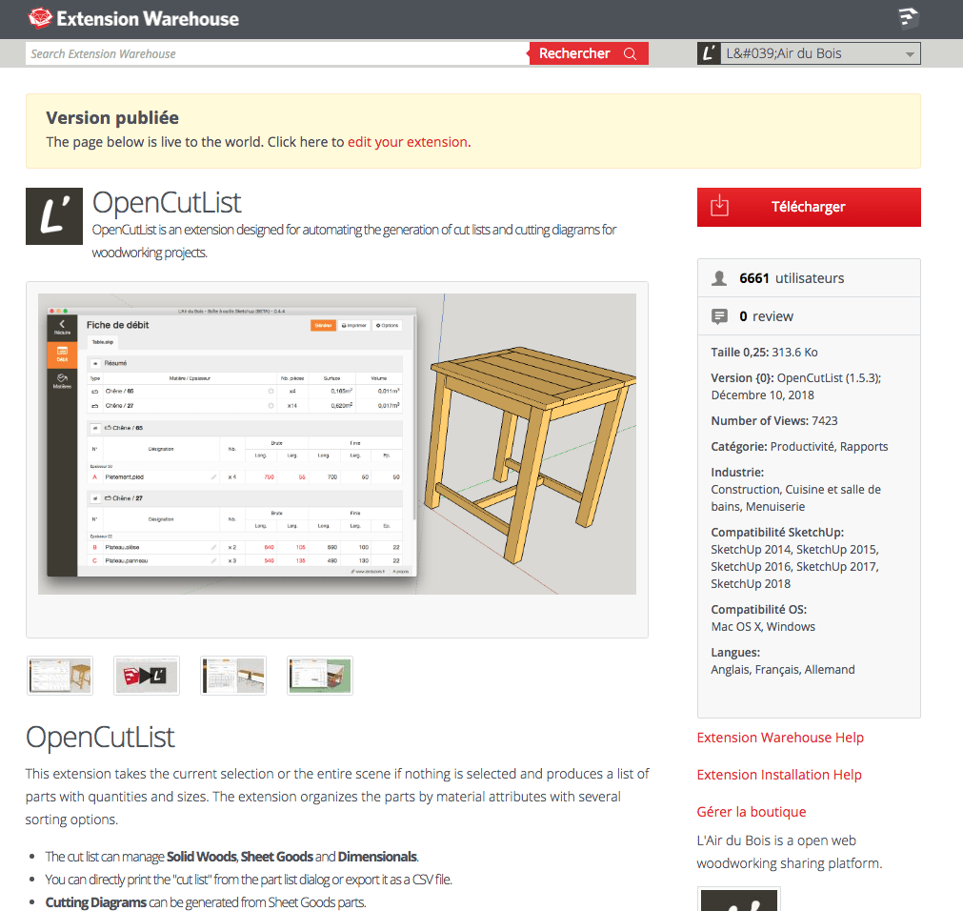The height and width of the screenshot is (911, 963).
Task: Open the Extension Installation Help link
Action: pos(779,775)
